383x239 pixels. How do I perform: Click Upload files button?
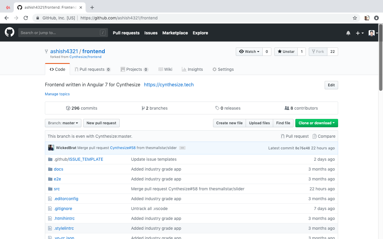[259, 123]
